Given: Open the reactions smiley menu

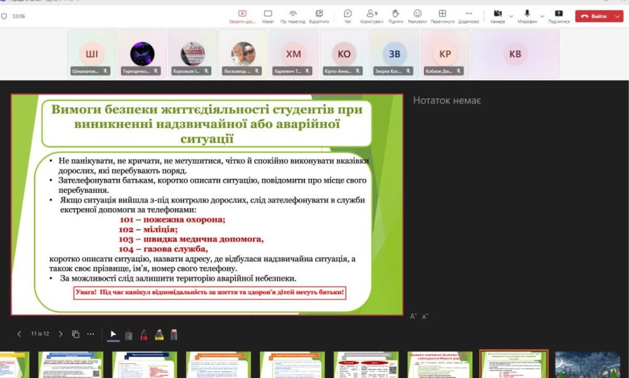Looking at the screenshot, I should [417, 16].
